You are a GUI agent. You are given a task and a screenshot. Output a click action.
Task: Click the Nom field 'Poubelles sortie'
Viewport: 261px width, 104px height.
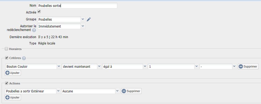77,6
